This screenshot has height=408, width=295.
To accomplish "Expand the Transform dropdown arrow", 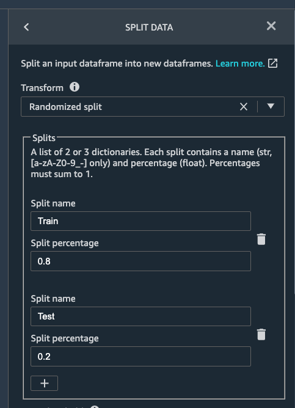I will [x=271, y=106].
